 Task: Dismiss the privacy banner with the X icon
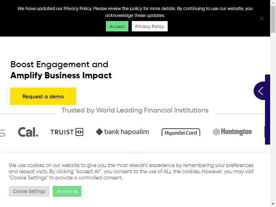[x=262, y=19]
